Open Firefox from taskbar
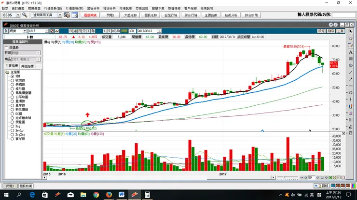 pyautogui.click(x=109, y=195)
